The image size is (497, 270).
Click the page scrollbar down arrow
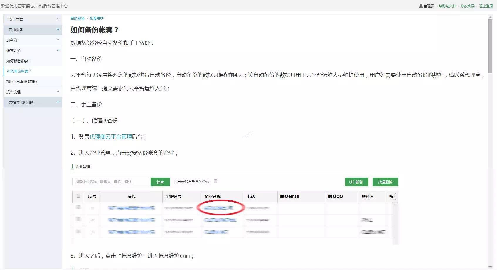pos(490,267)
